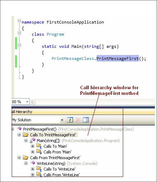Viewport: 157px width, 182px height.
Task: Expand the Calls From 'Main' node
Action: pos(32,152)
